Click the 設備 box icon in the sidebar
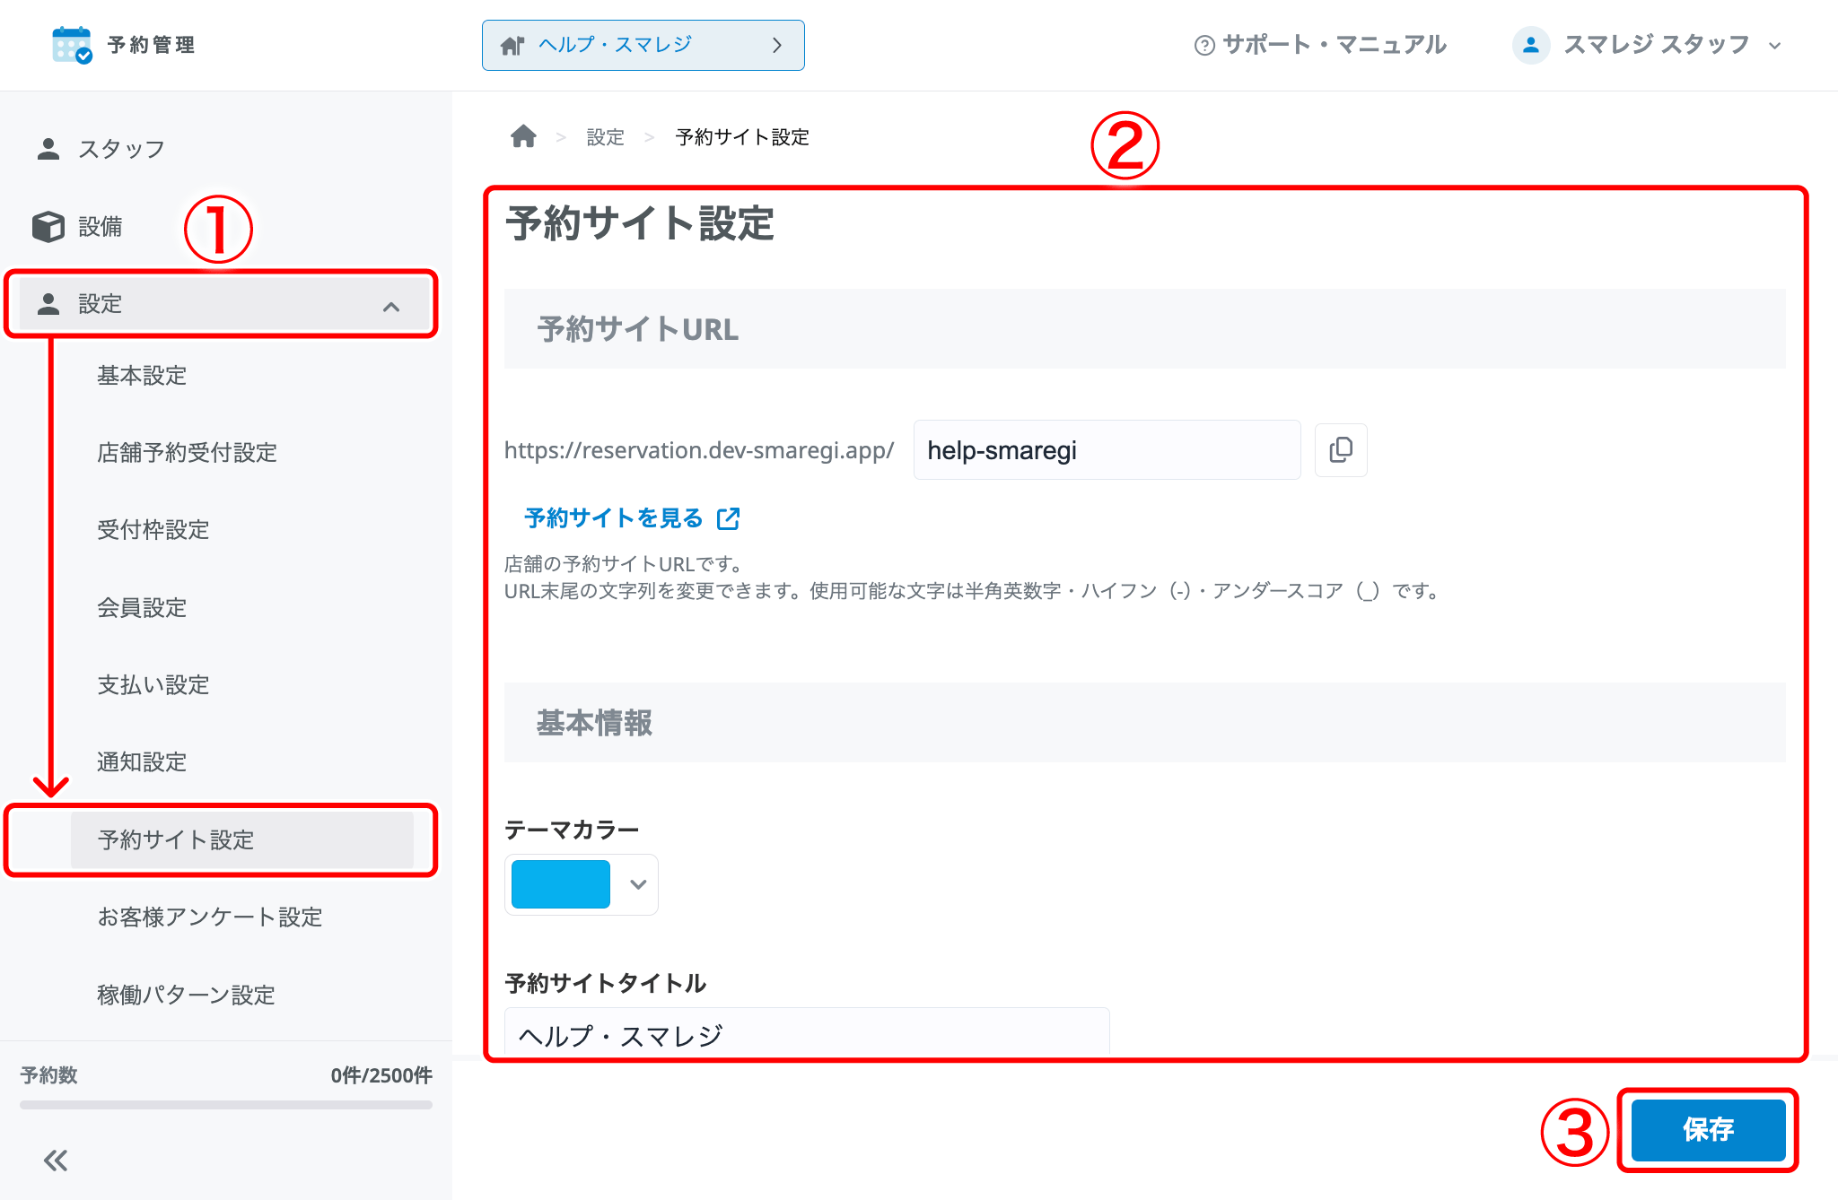The width and height of the screenshot is (1838, 1200). click(x=48, y=226)
